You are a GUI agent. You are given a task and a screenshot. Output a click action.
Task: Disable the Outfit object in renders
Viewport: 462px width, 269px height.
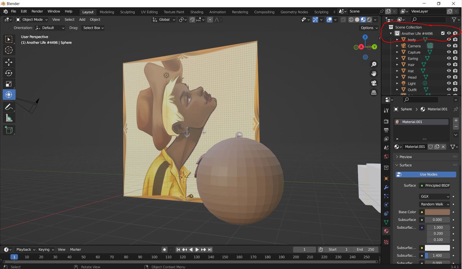pos(455,90)
